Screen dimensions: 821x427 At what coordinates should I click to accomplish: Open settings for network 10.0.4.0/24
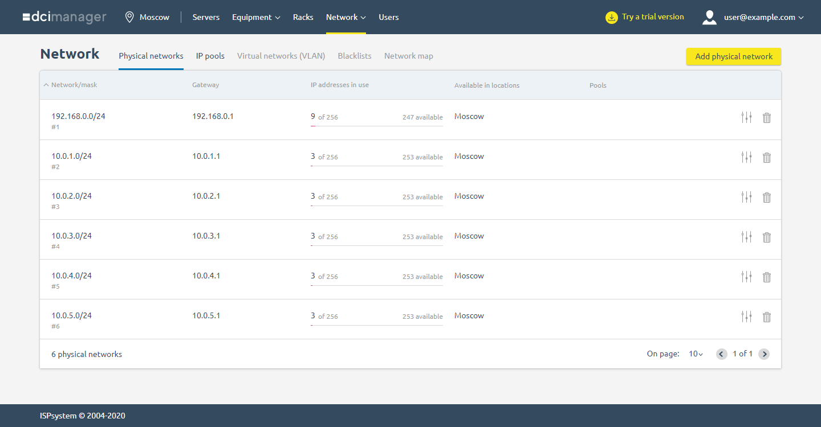pos(746,277)
